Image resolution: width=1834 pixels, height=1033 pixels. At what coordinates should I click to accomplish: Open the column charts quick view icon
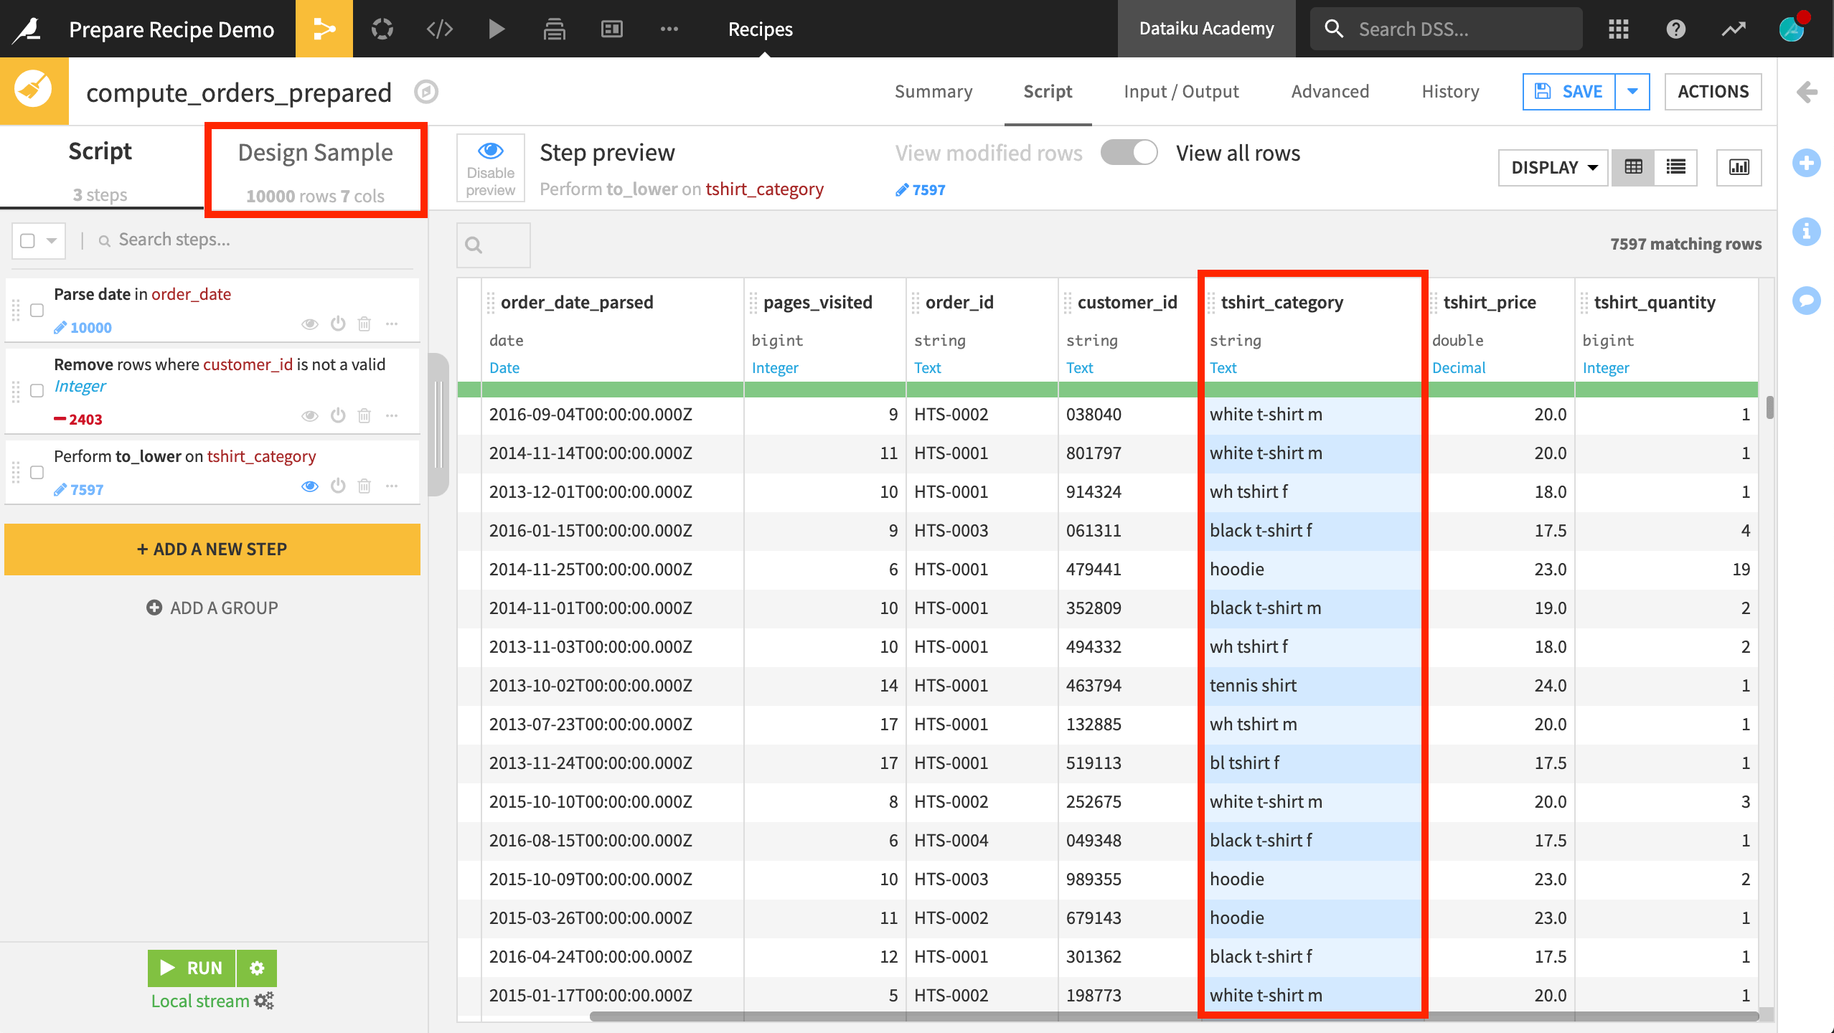click(x=1739, y=168)
